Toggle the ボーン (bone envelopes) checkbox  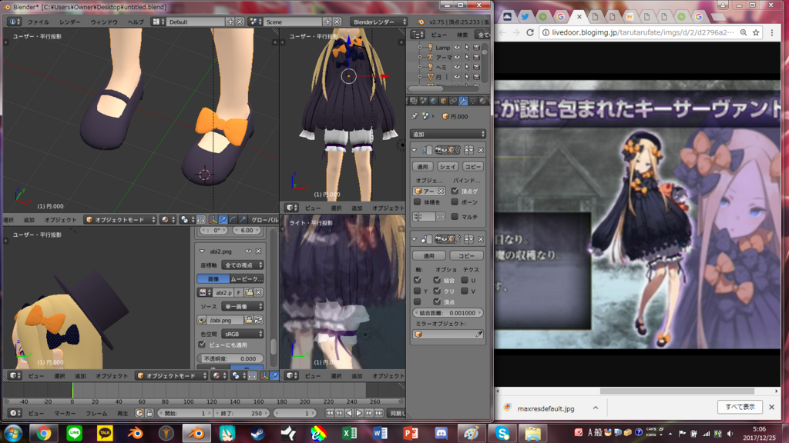click(x=455, y=202)
